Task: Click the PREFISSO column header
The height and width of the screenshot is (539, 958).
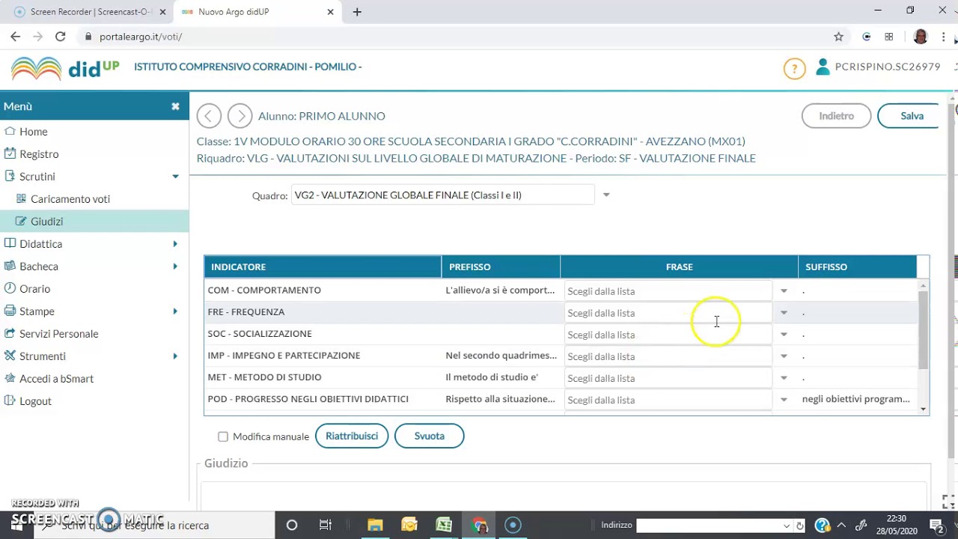Action: click(501, 267)
